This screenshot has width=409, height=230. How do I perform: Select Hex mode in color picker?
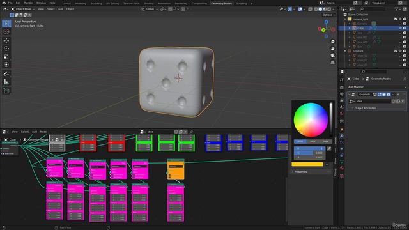[x=325, y=141]
